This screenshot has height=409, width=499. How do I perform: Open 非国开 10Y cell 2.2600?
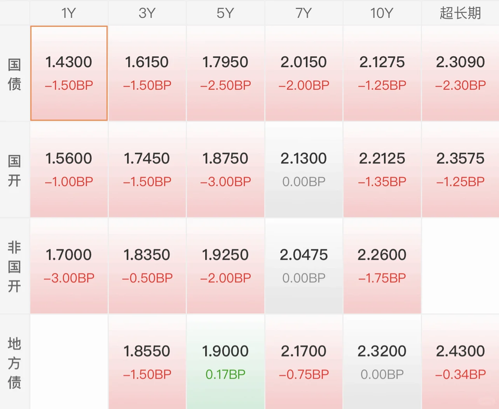pos(382,266)
